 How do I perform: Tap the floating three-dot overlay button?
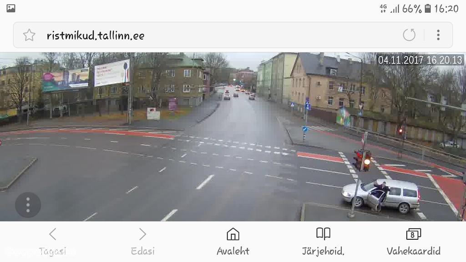(x=28, y=205)
